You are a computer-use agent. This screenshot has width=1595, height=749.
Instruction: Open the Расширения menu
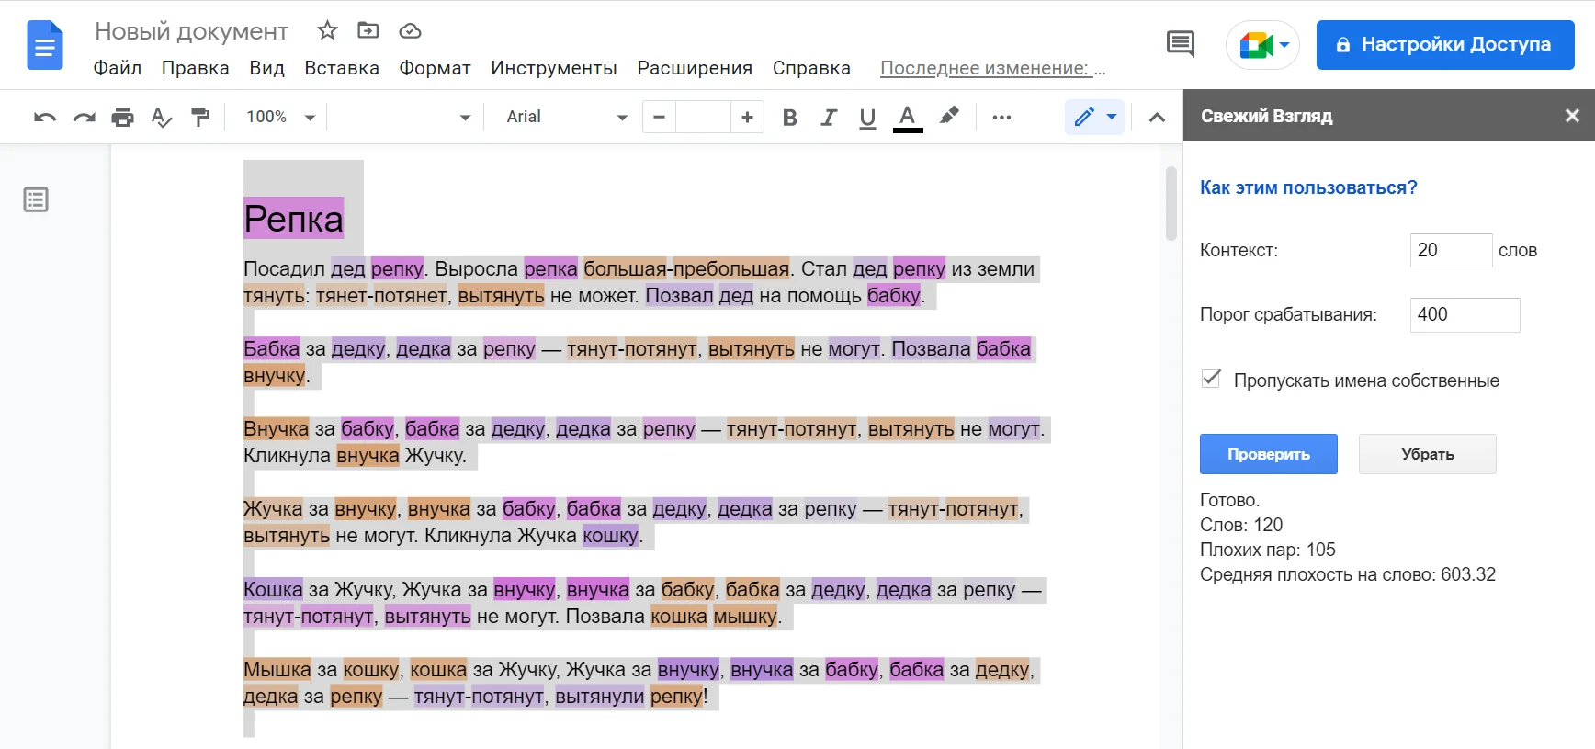click(695, 68)
